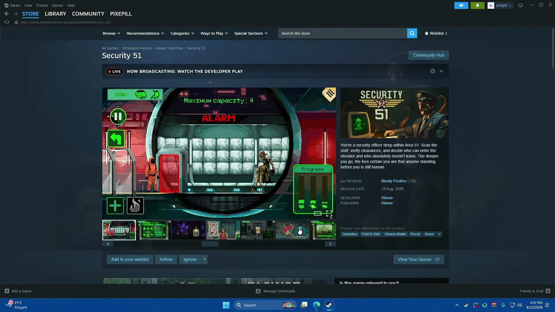Click the Choices Matter tag
555x312 pixels.
(x=395, y=234)
